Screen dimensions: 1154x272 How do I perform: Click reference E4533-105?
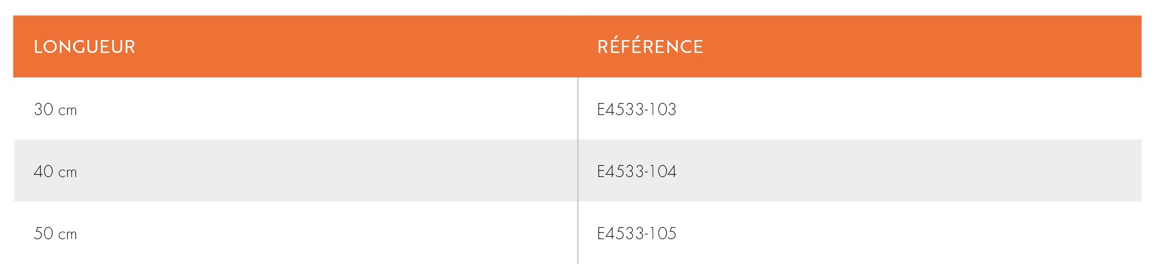pyautogui.click(x=637, y=233)
